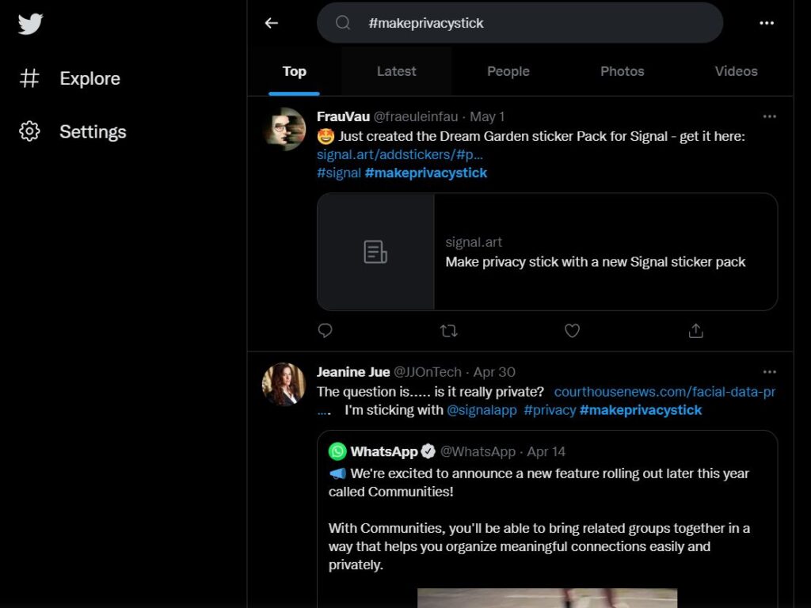
Task: Open the @signalapp mention
Action: pyautogui.click(x=482, y=410)
